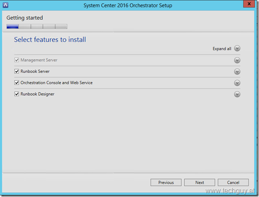
Task: Cancel the setup wizard
Action: 233,182
